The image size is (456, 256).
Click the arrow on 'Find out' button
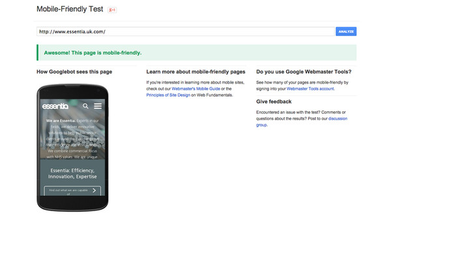click(x=94, y=190)
